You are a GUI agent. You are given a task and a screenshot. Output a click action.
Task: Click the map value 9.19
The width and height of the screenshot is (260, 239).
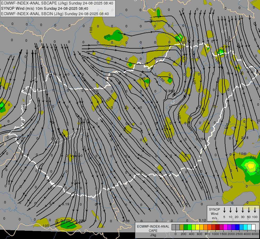66,204
